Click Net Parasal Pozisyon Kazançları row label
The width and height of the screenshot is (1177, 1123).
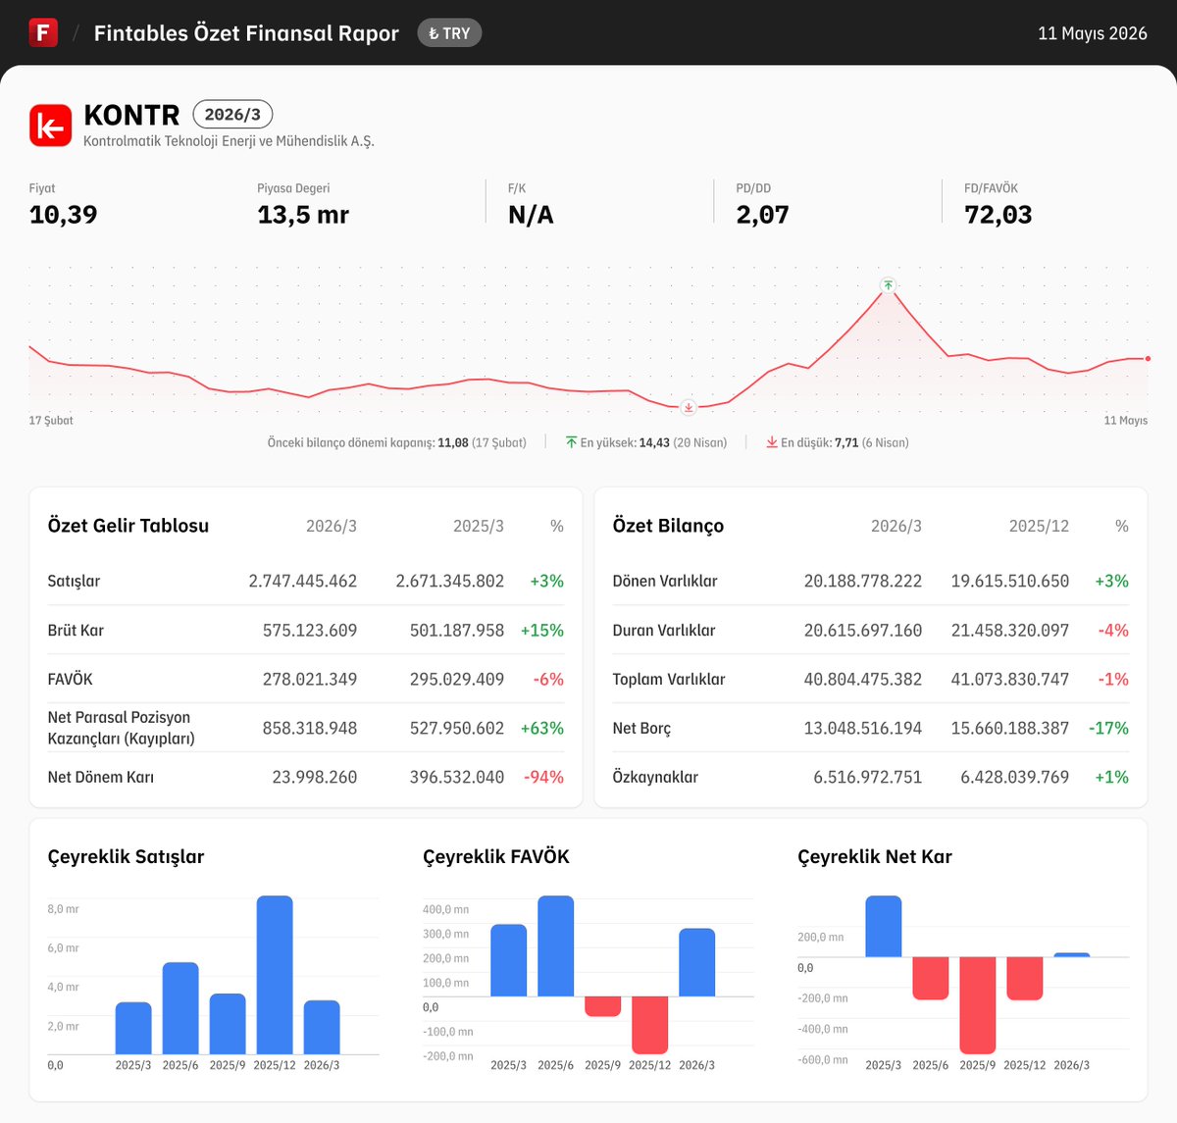(122, 728)
